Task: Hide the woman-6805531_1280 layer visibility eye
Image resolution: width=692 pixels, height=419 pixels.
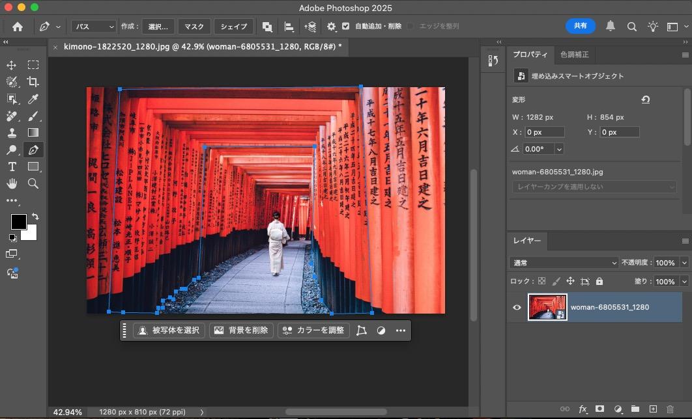Action: pyautogui.click(x=517, y=308)
